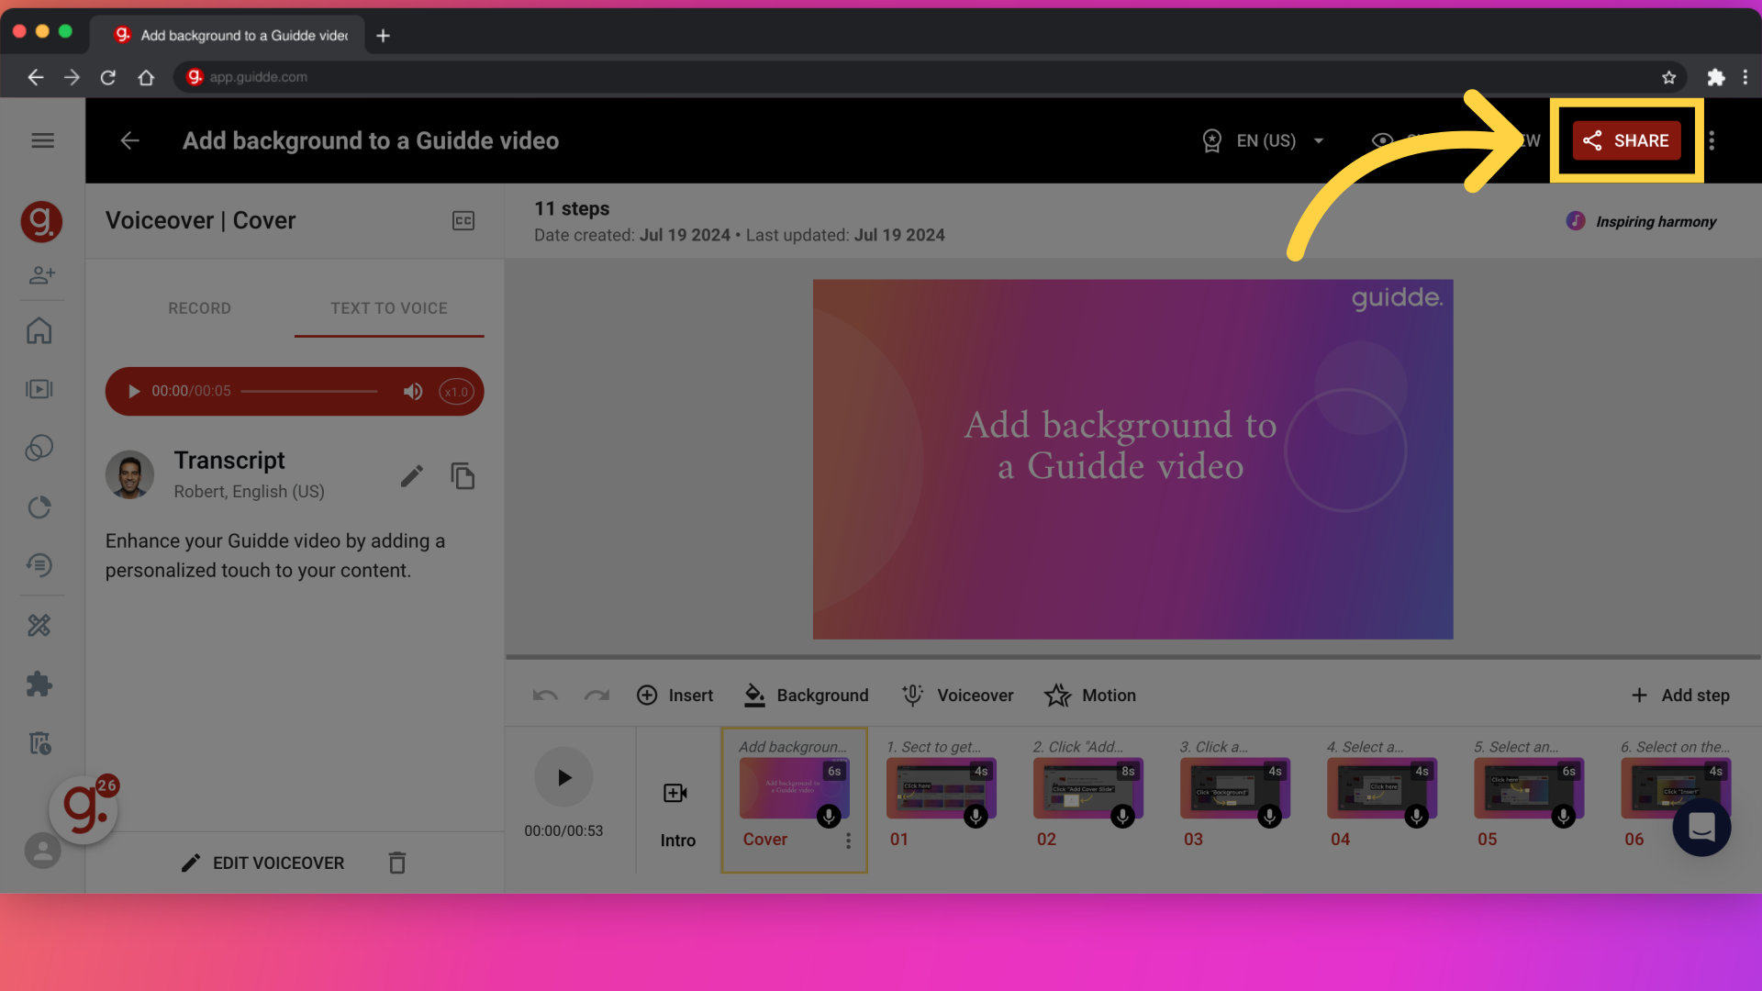Toggle closed captions CC icon
Image resolution: width=1762 pixels, height=991 pixels.
coord(463,221)
